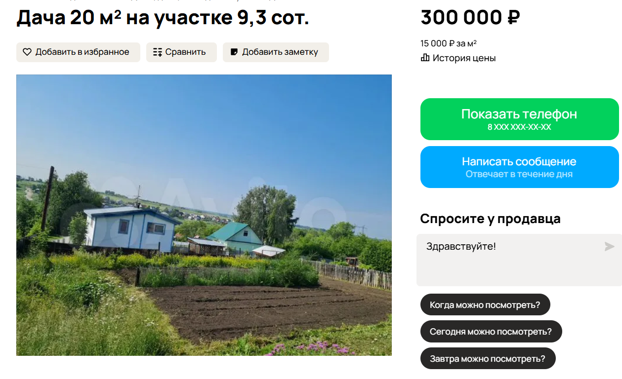Click the 300 000 ₽ price

click(x=470, y=18)
